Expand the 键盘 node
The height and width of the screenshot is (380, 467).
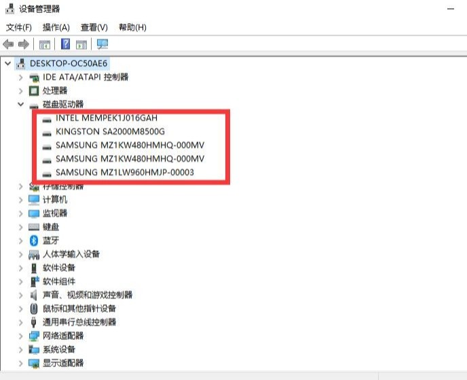pos(20,227)
